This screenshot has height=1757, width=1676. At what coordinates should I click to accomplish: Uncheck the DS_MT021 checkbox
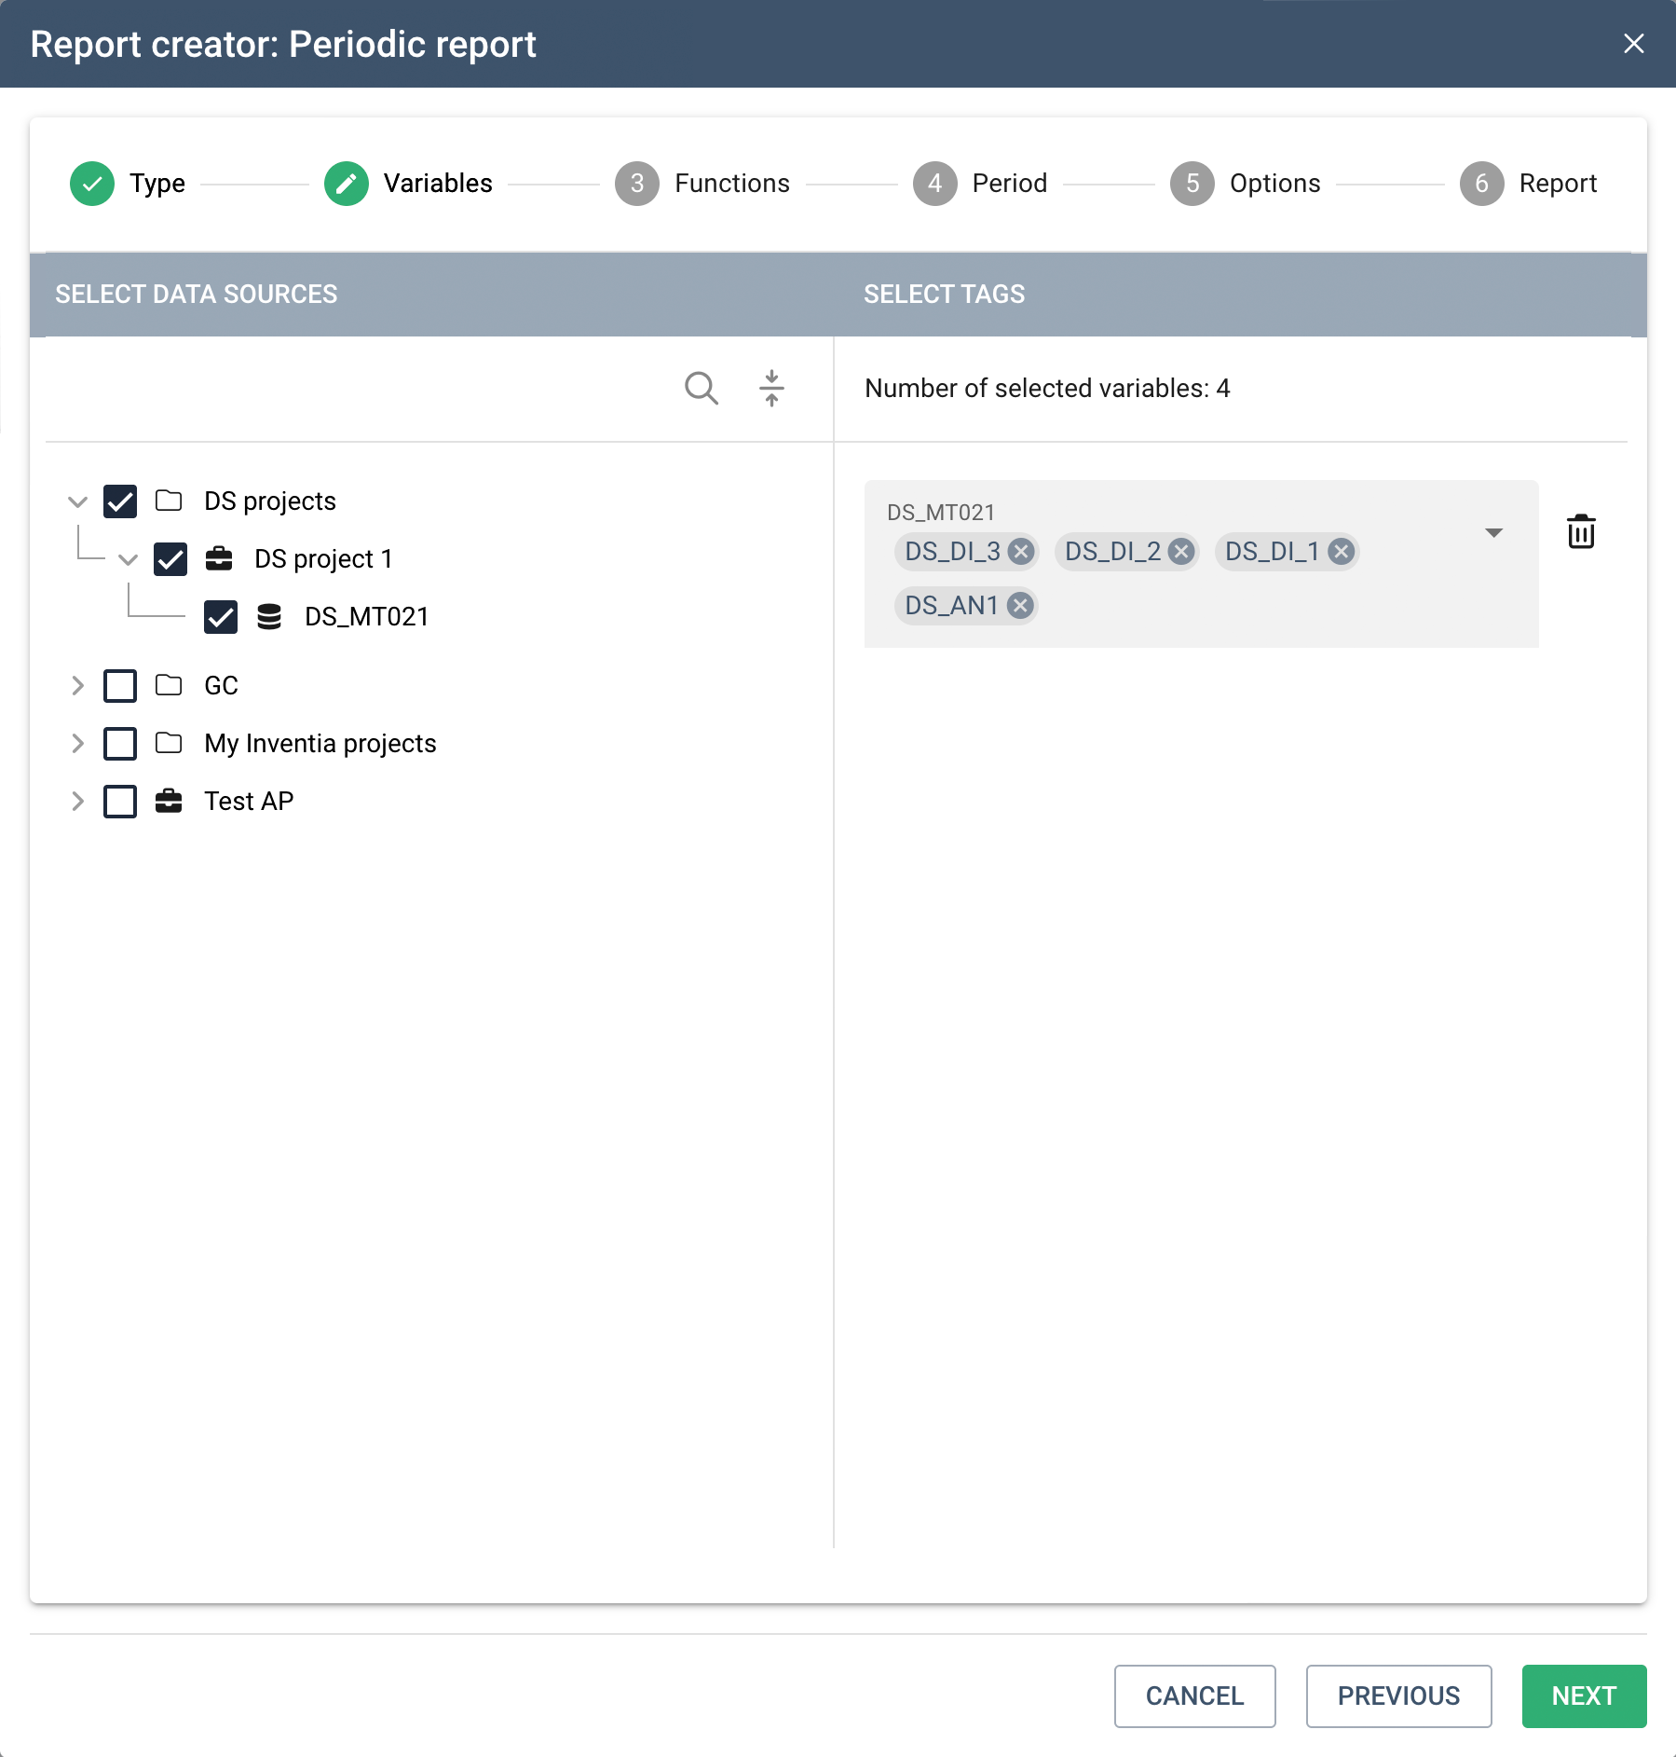click(221, 617)
